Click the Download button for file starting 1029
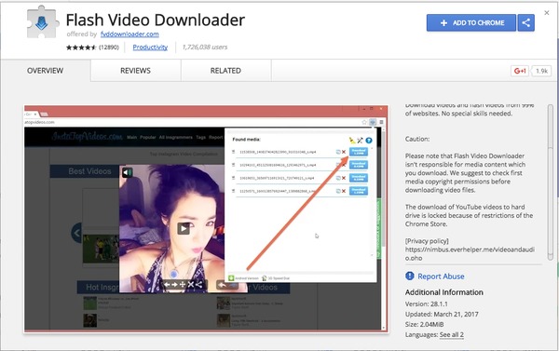 coord(359,165)
